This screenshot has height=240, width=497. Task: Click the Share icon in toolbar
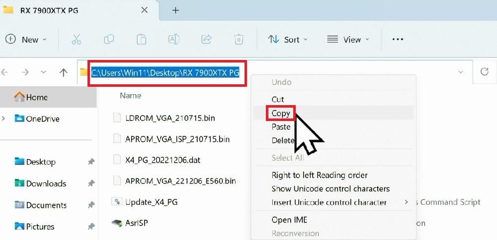206,40
